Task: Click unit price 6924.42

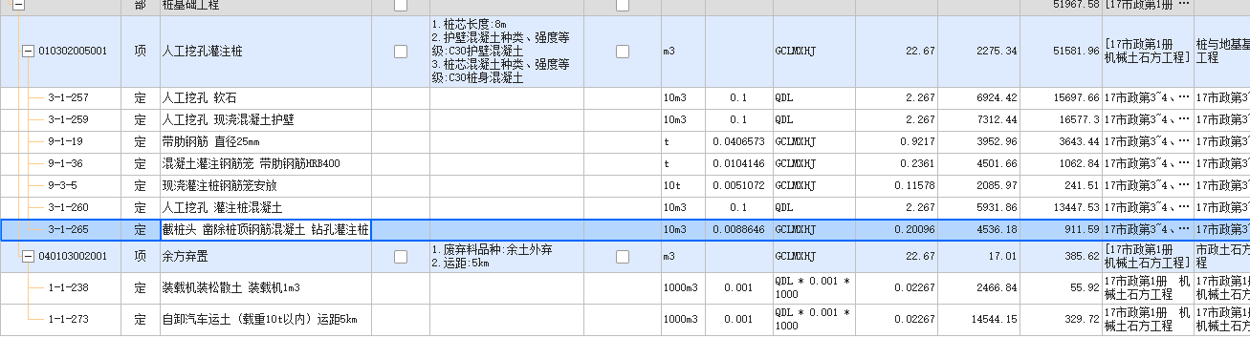Action: pyautogui.click(x=998, y=98)
